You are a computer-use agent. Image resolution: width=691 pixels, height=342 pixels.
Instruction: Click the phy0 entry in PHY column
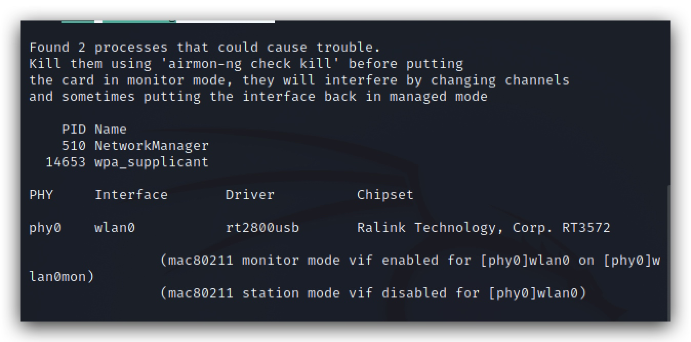point(45,228)
